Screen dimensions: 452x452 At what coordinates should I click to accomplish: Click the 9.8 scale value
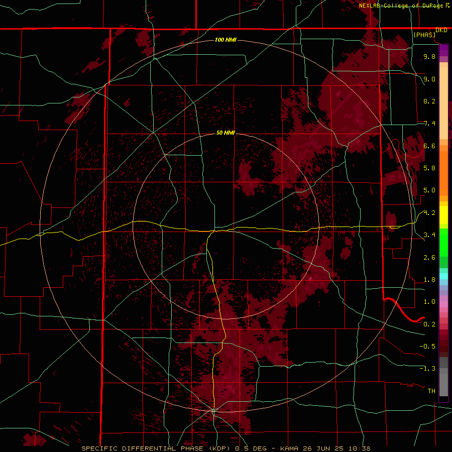tap(429, 56)
